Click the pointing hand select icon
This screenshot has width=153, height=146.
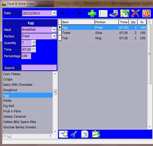pyautogui.click(x=63, y=134)
